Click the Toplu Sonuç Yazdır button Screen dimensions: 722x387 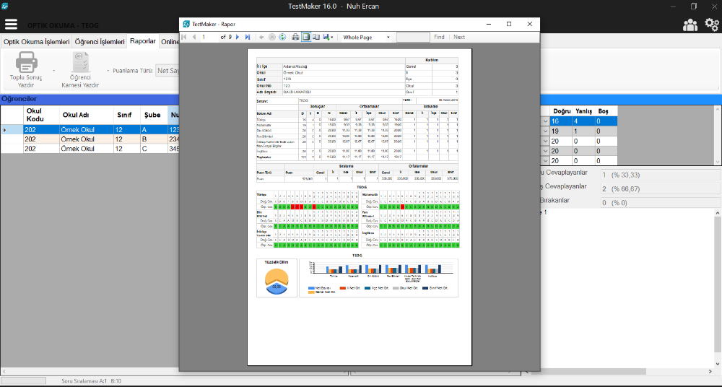27,70
